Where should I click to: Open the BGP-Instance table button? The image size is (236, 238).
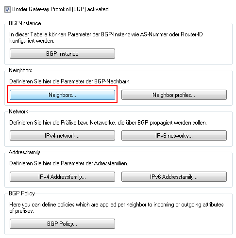[62, 54]
